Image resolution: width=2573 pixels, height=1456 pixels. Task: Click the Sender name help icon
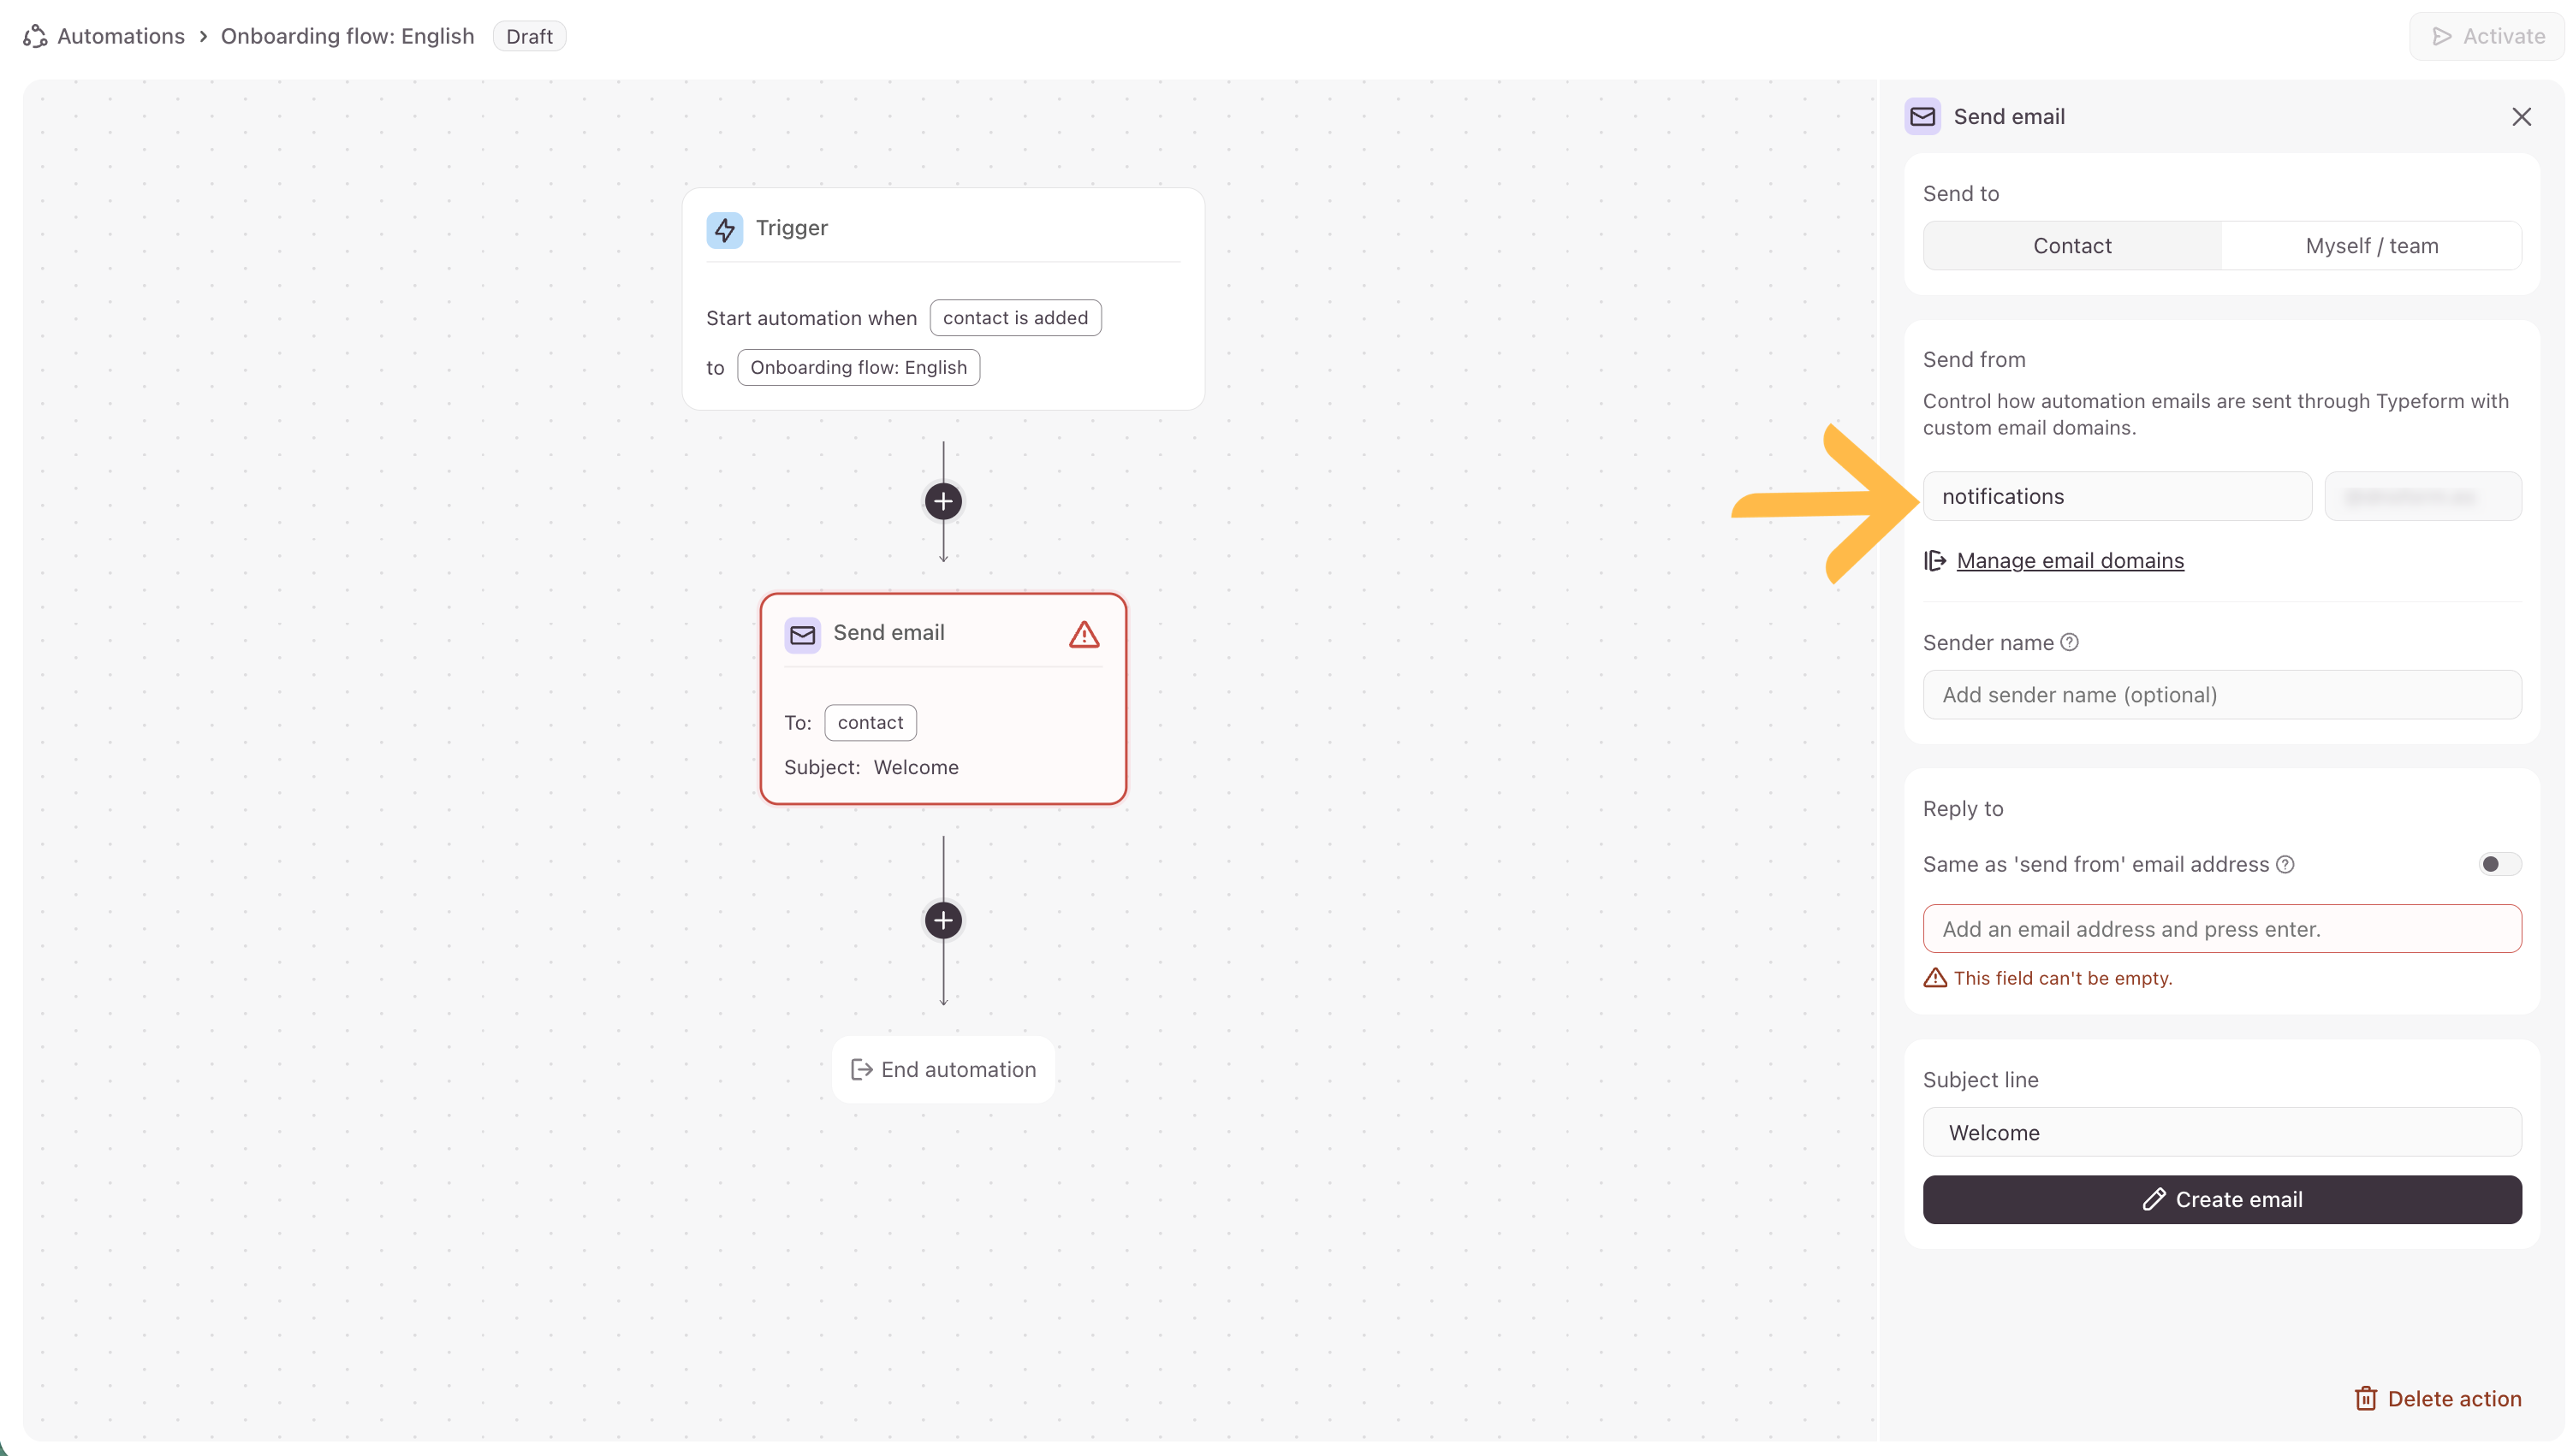tap(2070, 642)
